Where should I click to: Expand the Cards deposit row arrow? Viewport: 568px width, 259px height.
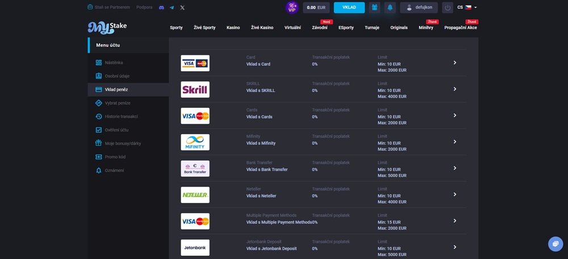[455, 115]
